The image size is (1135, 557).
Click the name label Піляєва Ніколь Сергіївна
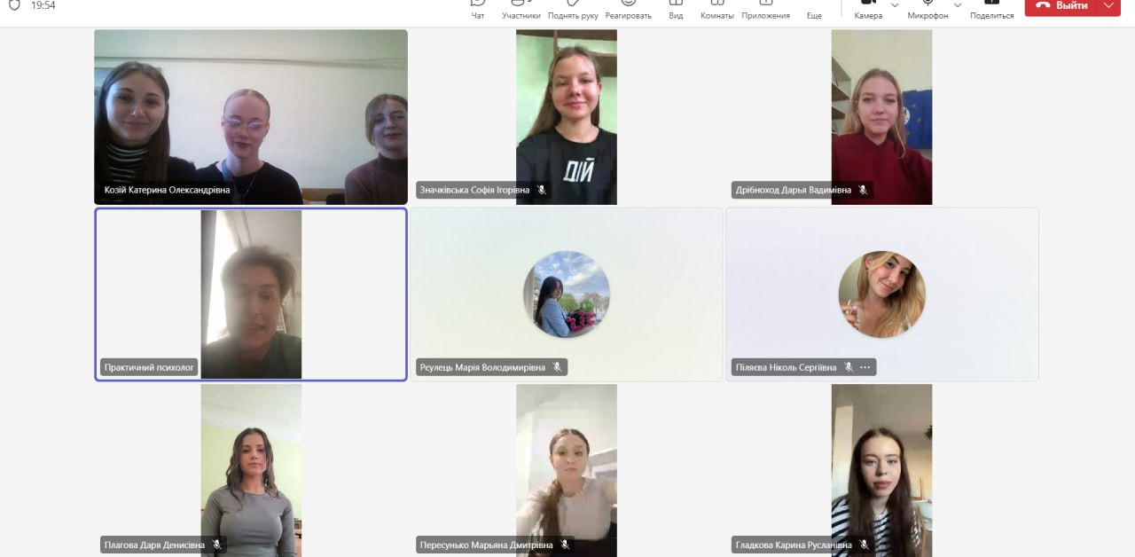click(786, 367)
